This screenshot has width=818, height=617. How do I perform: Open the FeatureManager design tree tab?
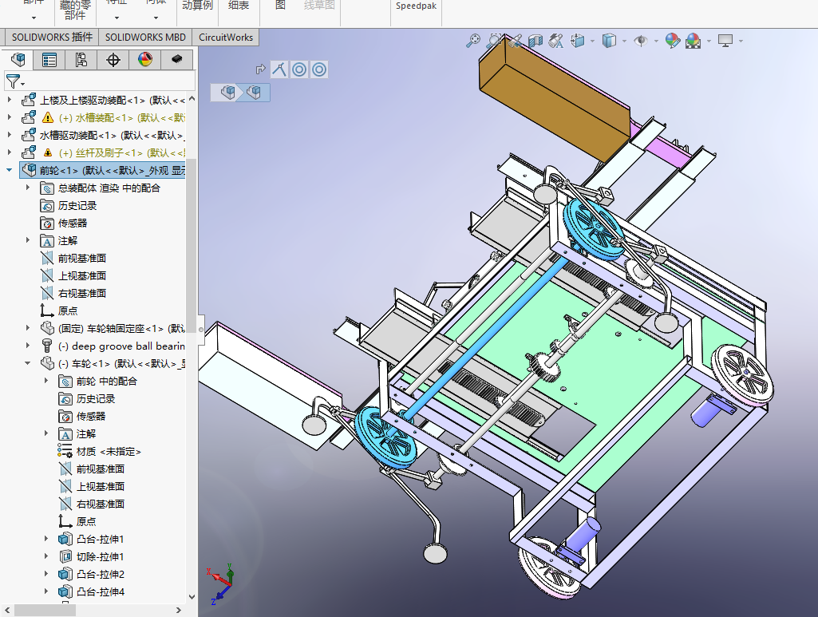18,60
